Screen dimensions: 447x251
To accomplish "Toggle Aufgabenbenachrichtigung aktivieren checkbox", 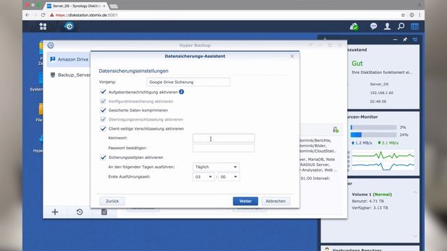I will (x=103, y=91).
